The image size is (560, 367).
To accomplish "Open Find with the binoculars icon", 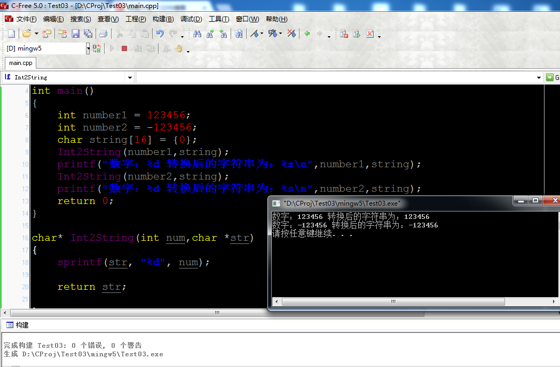I will [x=197, y=34].
